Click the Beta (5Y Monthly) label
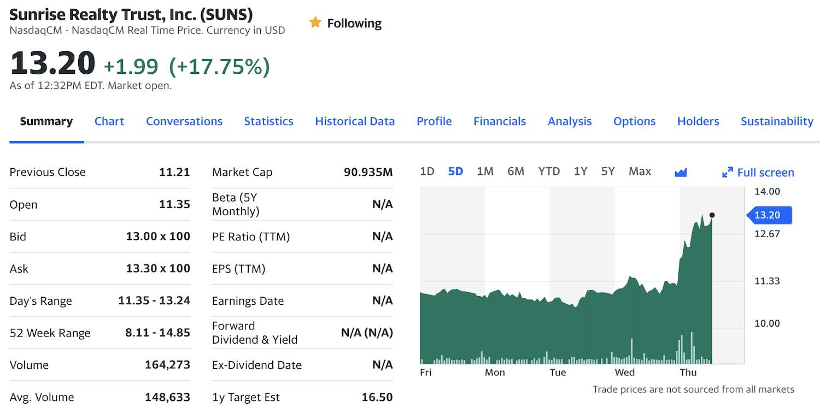820x419 pixels. [236, 204]
